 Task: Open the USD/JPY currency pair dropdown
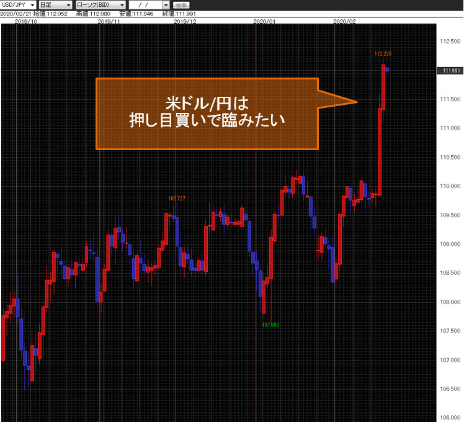pos(19,5)
